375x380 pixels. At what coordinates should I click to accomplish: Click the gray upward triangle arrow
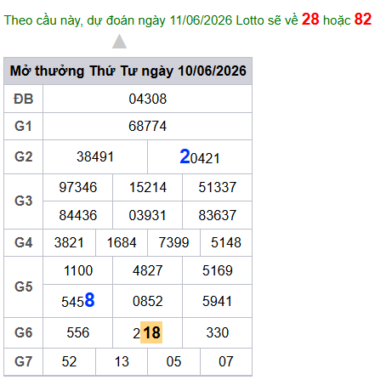click(x=119, y=42)
